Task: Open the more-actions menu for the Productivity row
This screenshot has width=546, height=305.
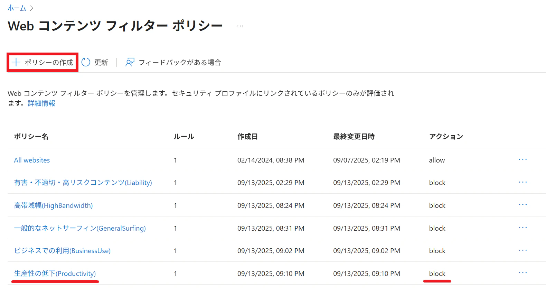Action: [x=523, y=273]
